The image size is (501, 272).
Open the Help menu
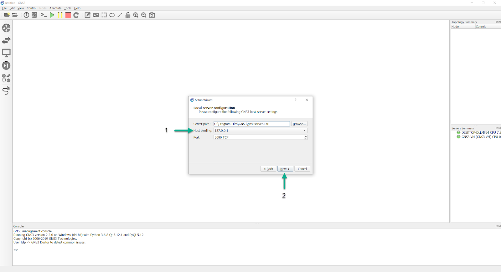[x=77, y=8]
